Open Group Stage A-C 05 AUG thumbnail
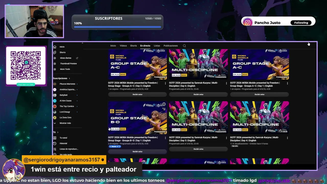327x184 pixels. [x=137, y=64]
